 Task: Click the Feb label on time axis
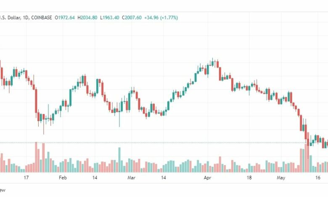pos(63,178)
